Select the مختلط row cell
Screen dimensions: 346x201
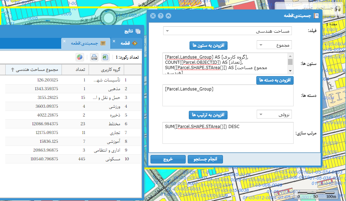(x=106, y=124)
